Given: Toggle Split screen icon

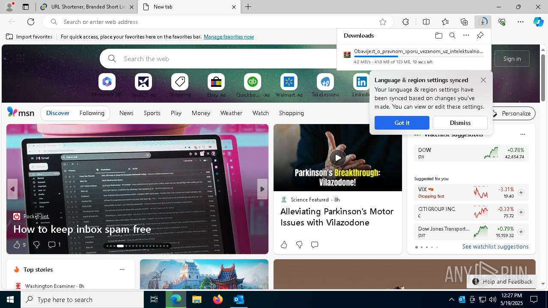Looking at the screenshot, I should click(426, 22).
